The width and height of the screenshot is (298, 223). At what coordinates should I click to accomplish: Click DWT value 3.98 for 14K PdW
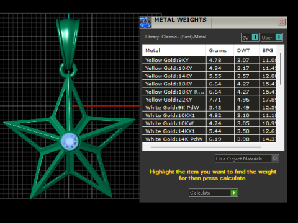pyautogui.click(x=243, y=139)
